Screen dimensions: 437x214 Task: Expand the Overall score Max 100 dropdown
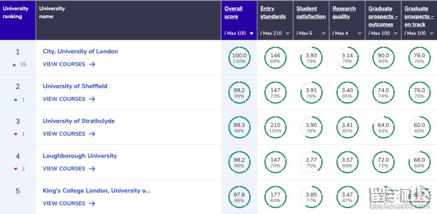point(251,34)
